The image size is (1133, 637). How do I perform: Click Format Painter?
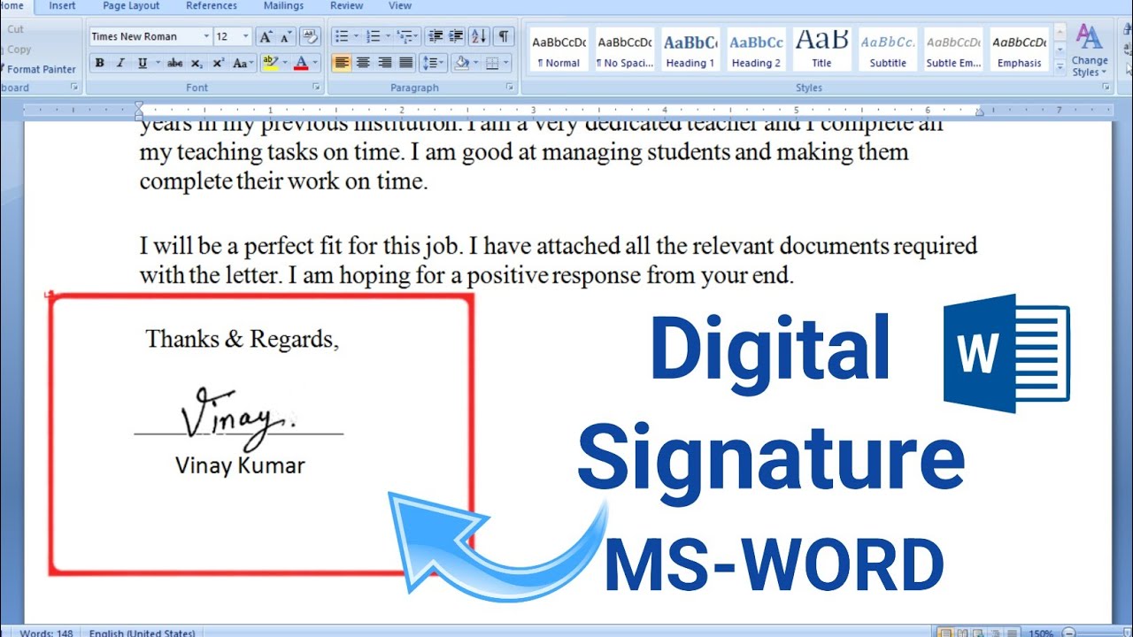tap(37, 69)
